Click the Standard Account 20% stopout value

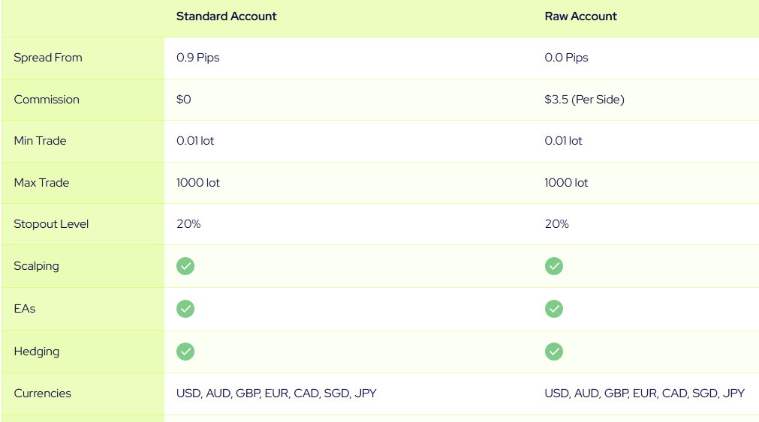pyautogui.click(x=188, y=224)
